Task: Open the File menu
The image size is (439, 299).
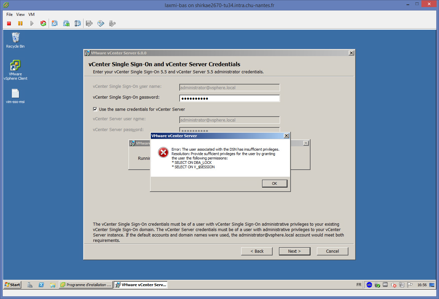Action: tap(9, 15)
